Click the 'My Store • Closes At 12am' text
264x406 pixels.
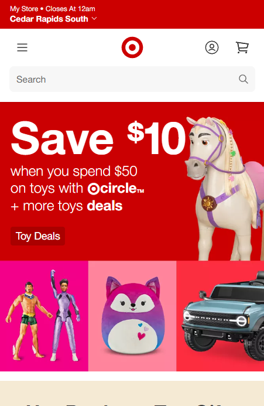[53, 9]
